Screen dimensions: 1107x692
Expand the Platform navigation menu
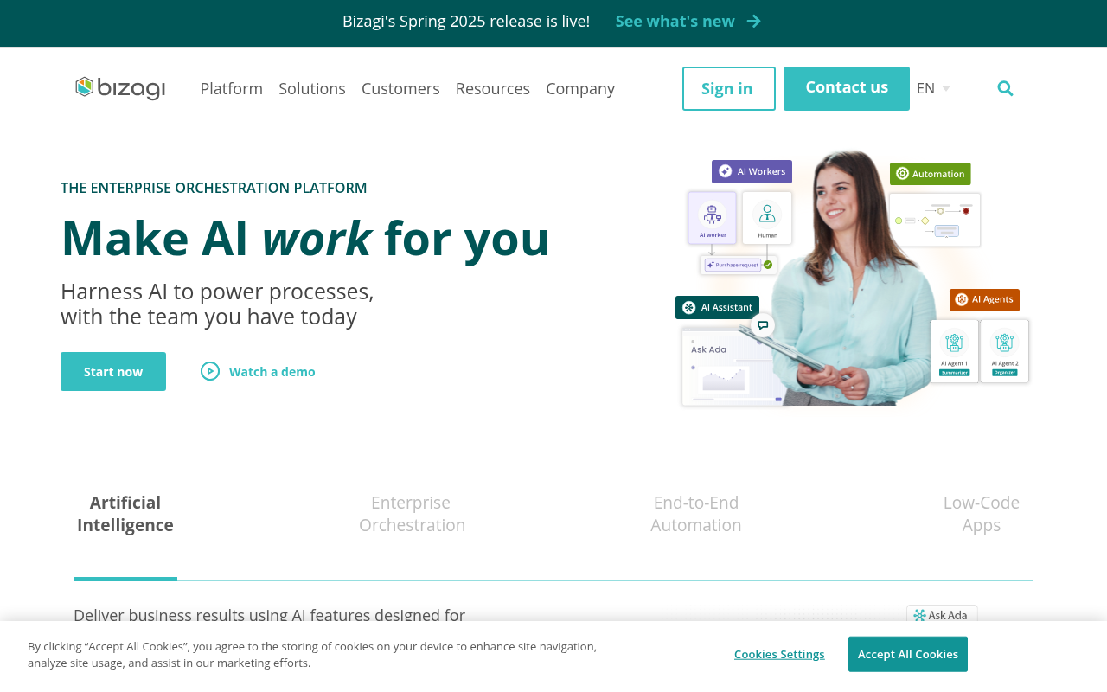[x=231, y=88]
